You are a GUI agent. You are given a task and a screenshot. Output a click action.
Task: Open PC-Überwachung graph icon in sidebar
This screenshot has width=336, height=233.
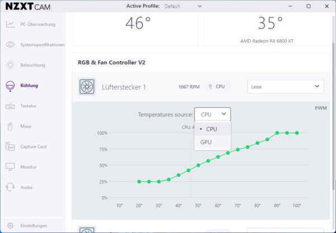click(10, 24)
